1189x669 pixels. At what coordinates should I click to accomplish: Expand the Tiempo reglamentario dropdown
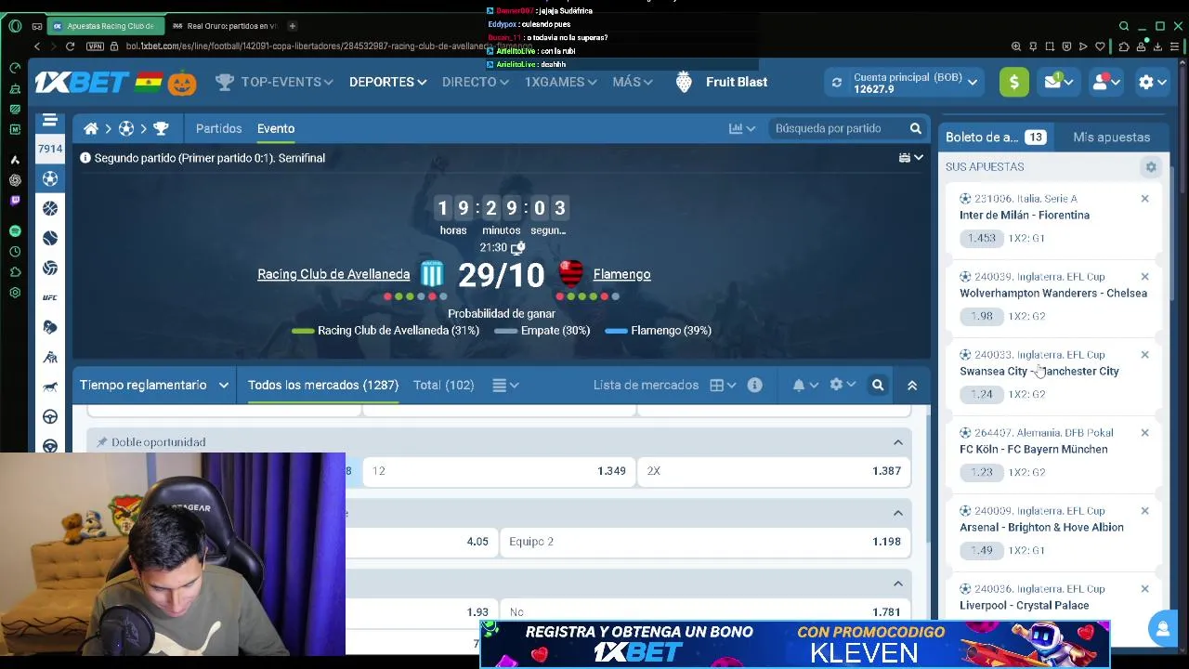[154, 385]
